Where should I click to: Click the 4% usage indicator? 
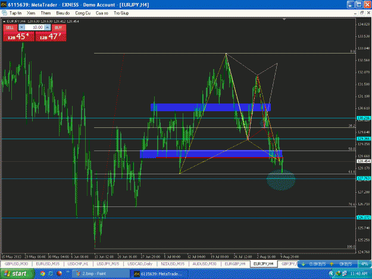[x=364, y=264]
